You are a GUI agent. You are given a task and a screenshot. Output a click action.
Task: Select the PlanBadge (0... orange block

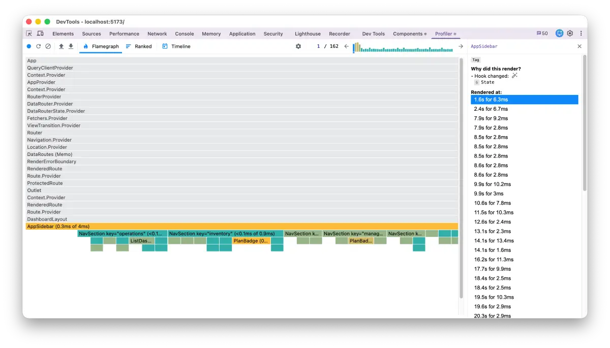coord(251,241)
